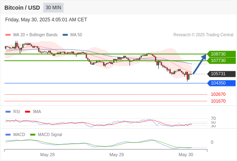Click the May 28 date marker
237x161 pixels.
47,155
